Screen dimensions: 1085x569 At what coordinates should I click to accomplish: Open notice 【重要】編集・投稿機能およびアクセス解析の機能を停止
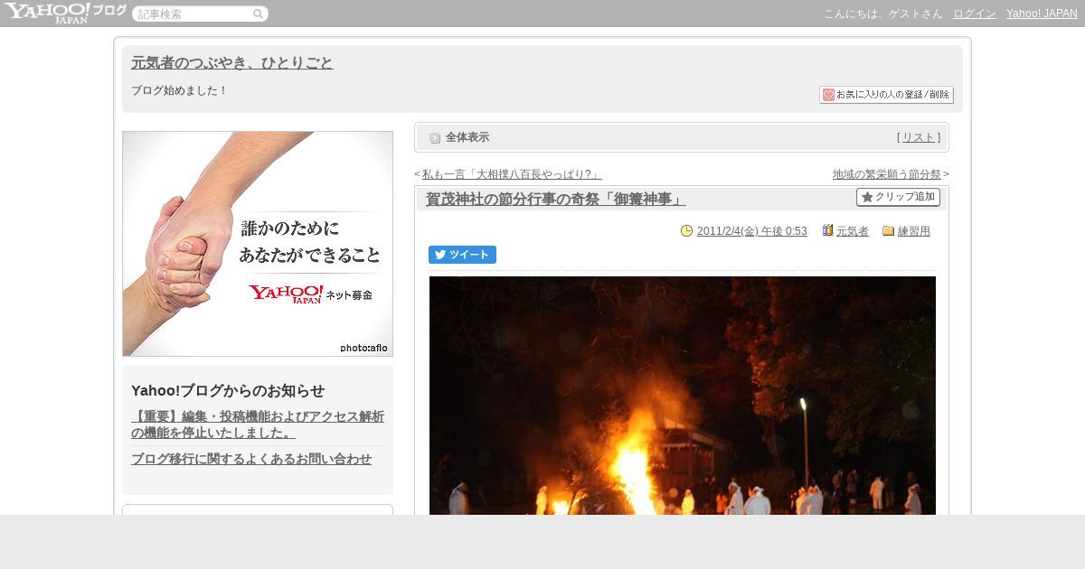click(x=258, y=424)
